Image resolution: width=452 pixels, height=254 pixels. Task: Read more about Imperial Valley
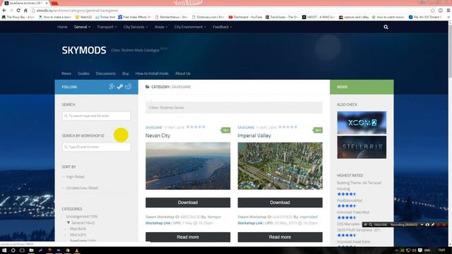click(x=280, y=237)
